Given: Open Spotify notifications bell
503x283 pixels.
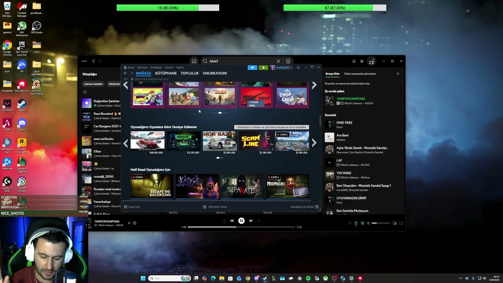Looking at the screenshot, I should (x=354, y=61).
